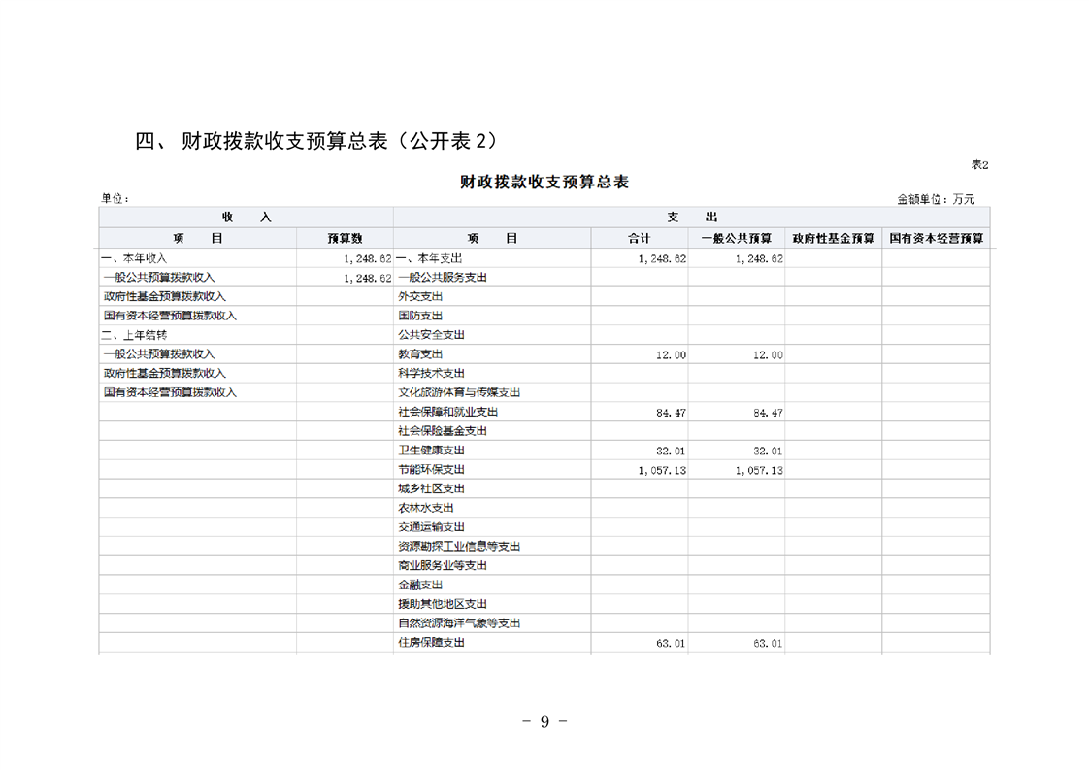The image size is (1089, 770).
Task: Click the 援助其他地区支出 row label
Action: (443, 604)
